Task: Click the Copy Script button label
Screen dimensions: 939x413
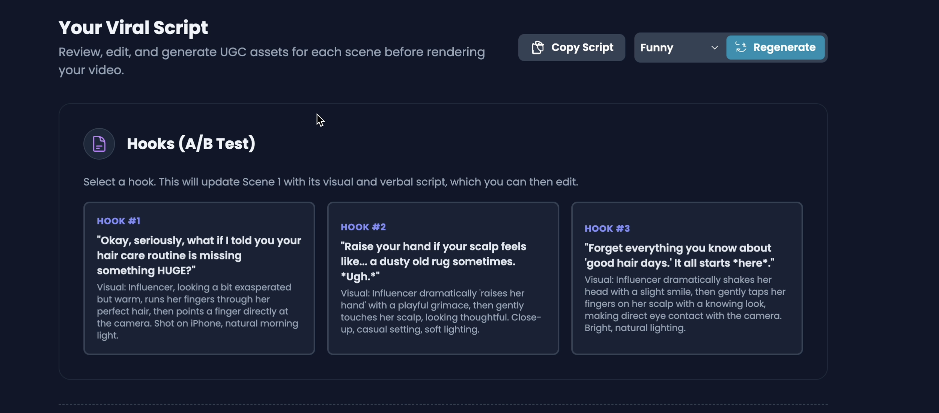Action: point(582,48)
